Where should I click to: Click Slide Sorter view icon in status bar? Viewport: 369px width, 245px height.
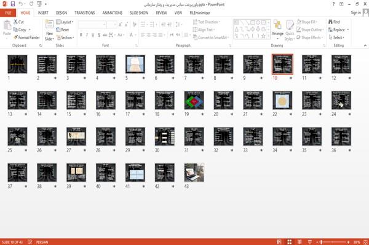pyautogui.click(x=290, y=242)
